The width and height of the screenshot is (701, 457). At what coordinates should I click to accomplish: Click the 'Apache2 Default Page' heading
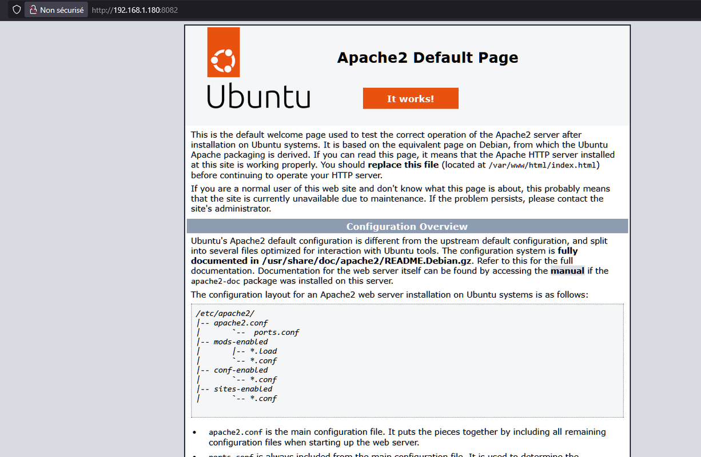[428, 58]
